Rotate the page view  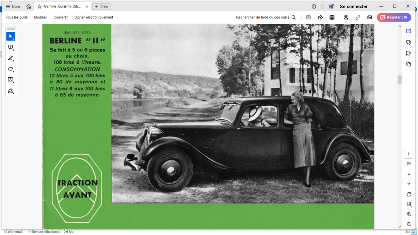point(409,194)
